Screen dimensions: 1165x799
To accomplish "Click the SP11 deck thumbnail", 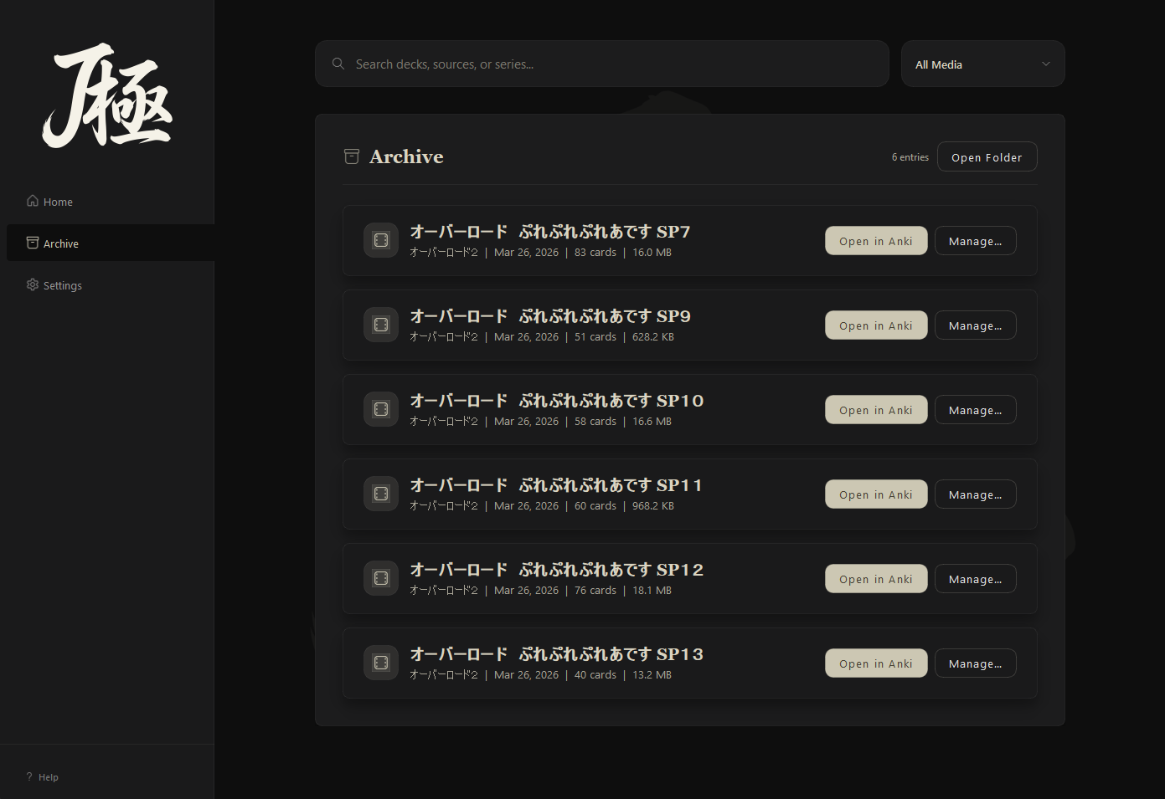I will coord(381,494).
